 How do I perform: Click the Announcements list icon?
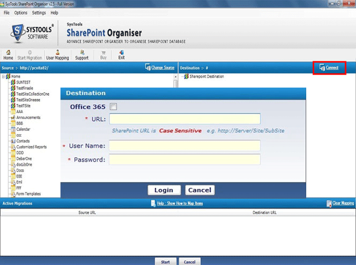click(x=13, y=117)
